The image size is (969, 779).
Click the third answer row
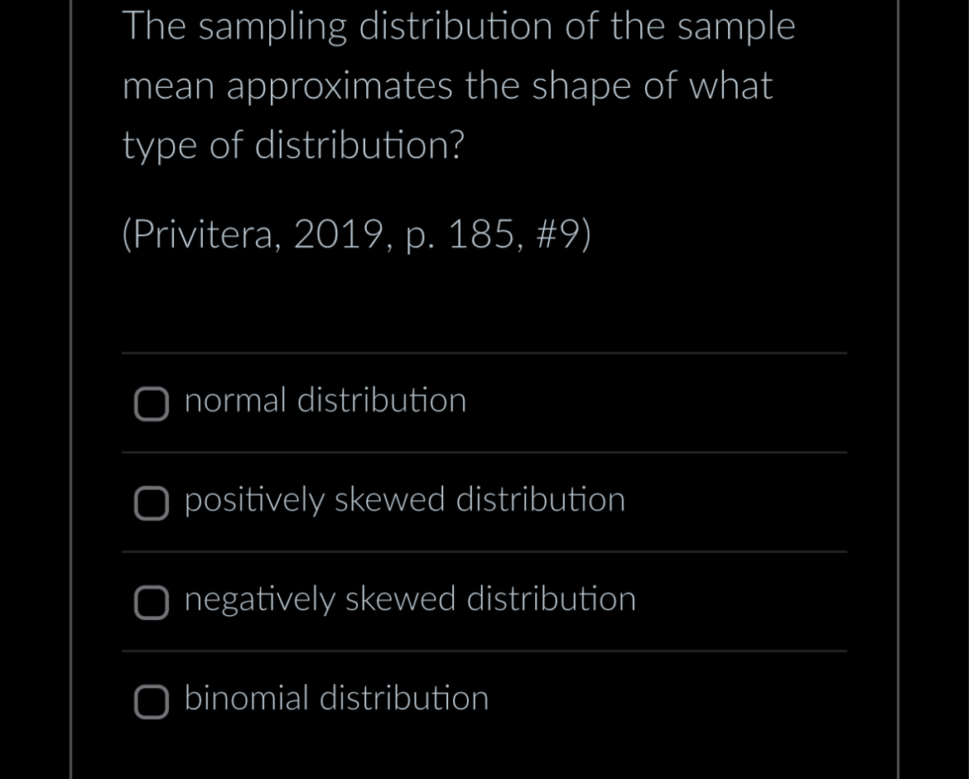pyautogui.click(x=485, y=600)
